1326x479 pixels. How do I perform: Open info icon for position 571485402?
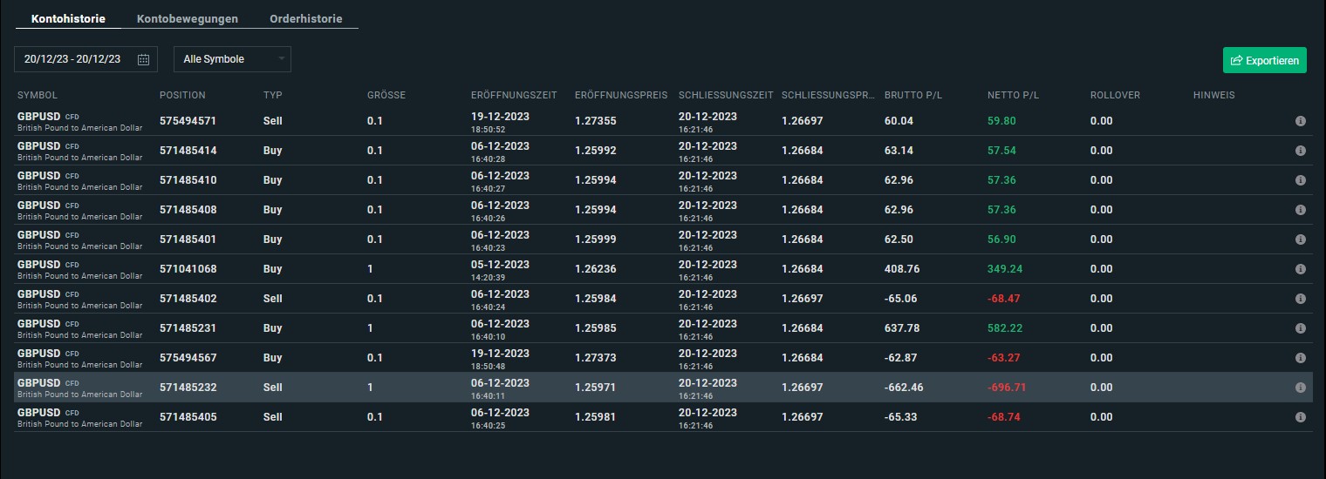click(x=1300, y=299)
